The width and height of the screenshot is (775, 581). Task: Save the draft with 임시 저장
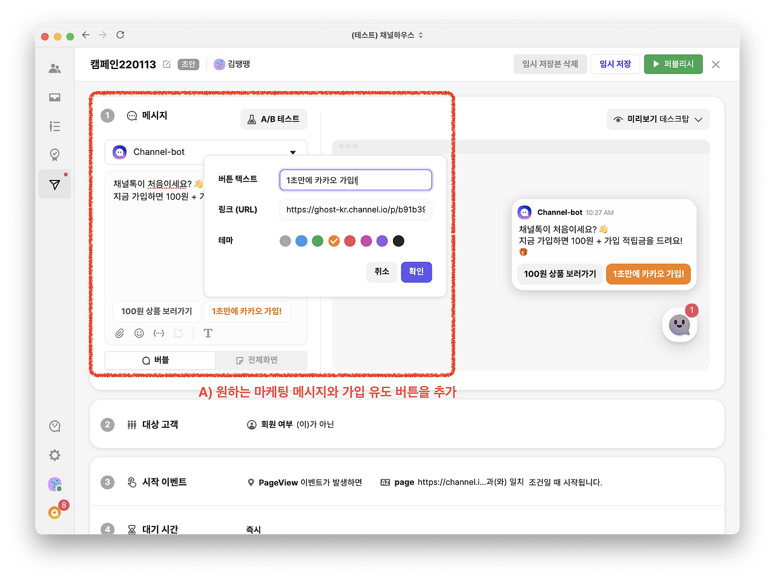coord(615,64)
